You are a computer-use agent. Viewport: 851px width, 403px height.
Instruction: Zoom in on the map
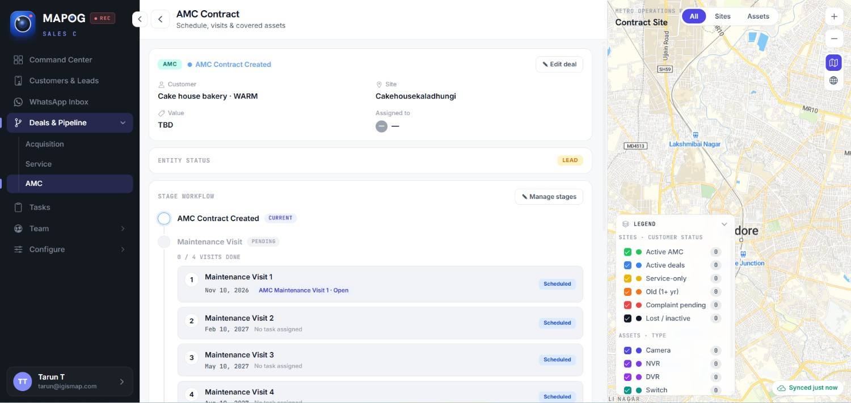coord(834,16)
